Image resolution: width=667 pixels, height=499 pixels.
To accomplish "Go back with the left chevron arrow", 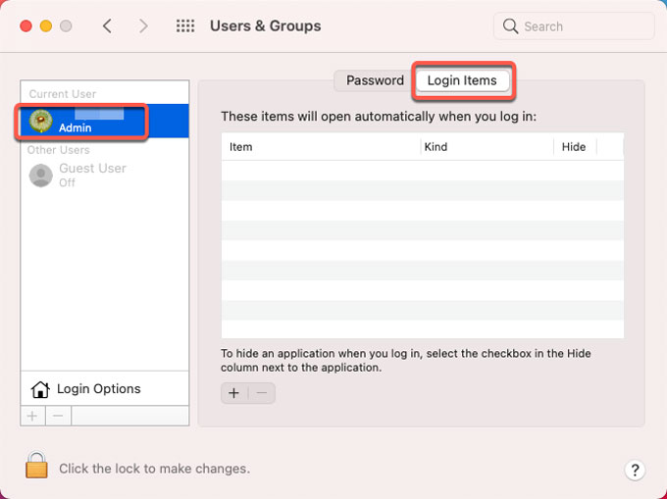I will 107,26.
